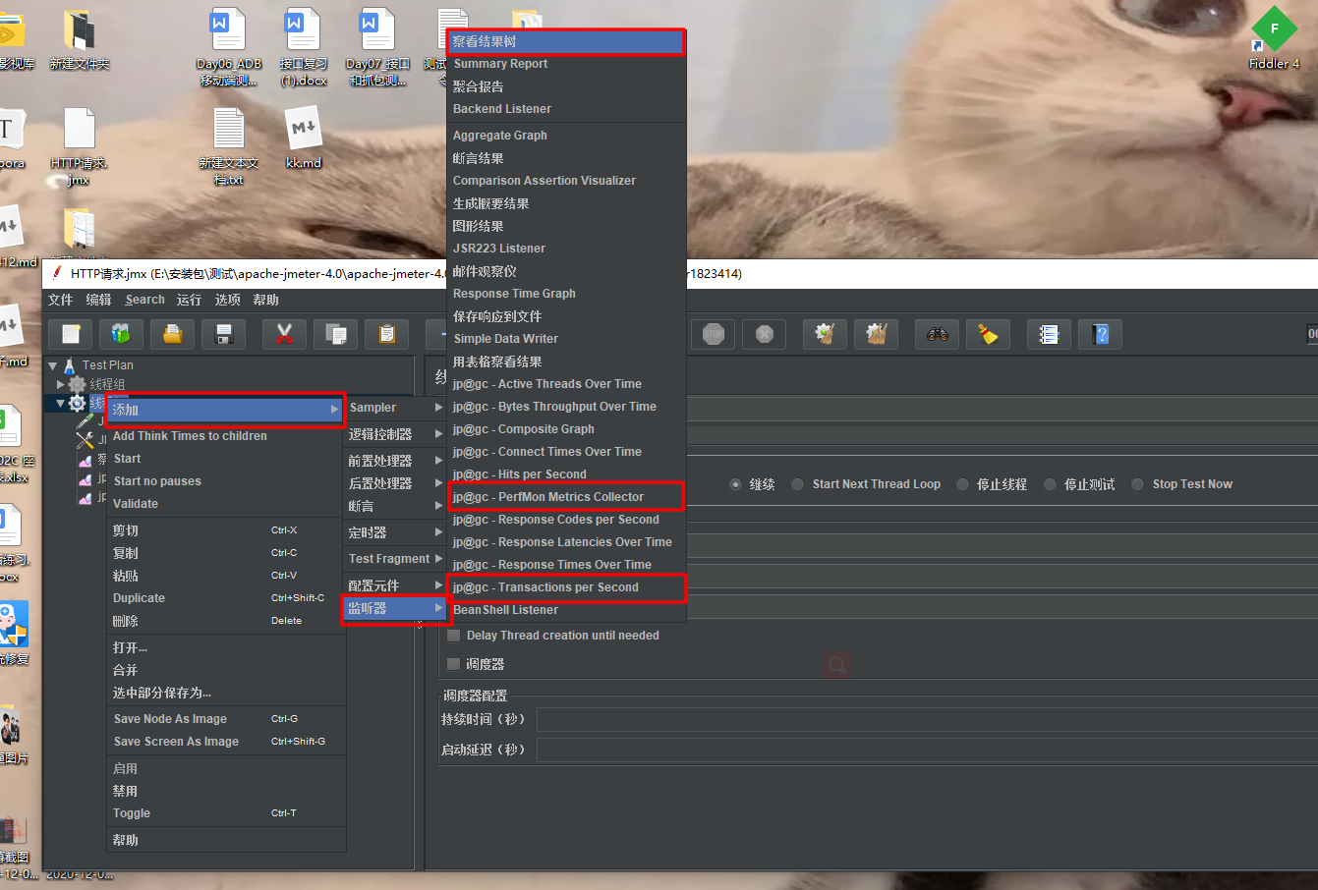Click the New test plan toolbar icon

(x=71, y=335)
